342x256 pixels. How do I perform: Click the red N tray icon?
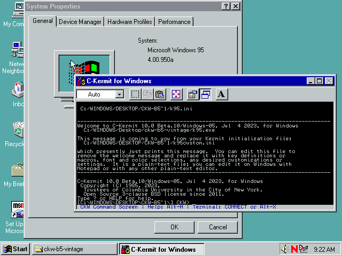click(x=294, y=249)
